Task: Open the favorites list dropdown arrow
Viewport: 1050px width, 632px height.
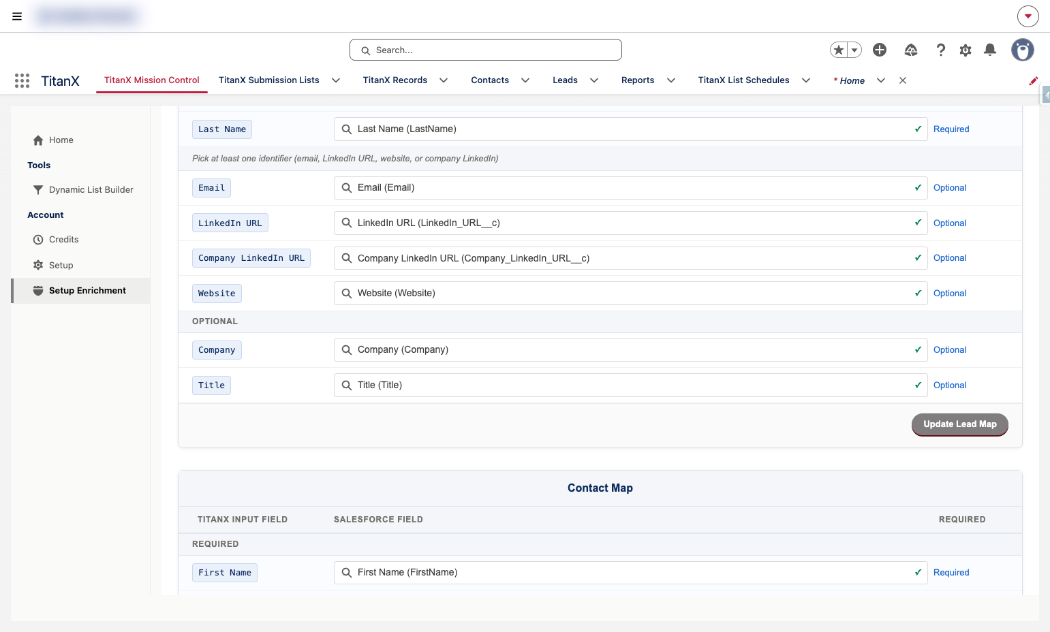Action: [854, 50]
